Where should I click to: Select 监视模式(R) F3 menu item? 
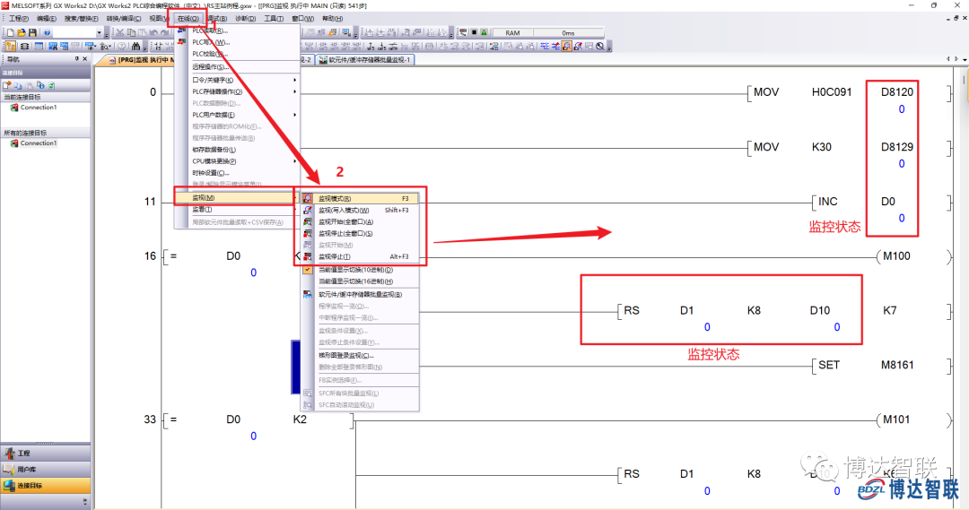point(359,198)
